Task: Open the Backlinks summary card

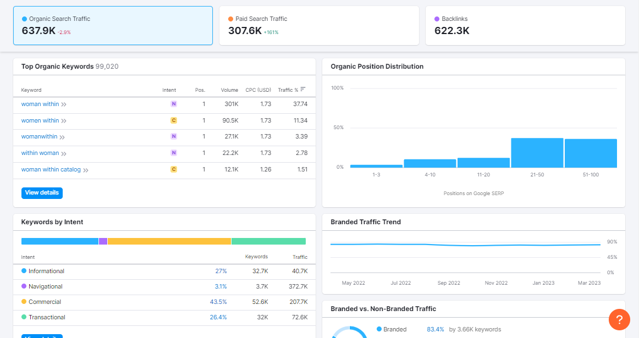Action: 525,25
